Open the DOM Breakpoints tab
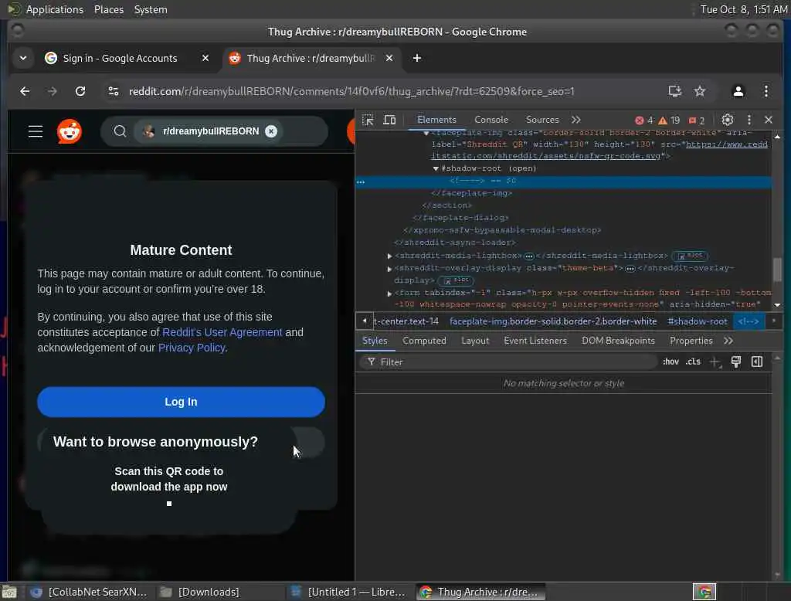791x601 pixels. 618,341
